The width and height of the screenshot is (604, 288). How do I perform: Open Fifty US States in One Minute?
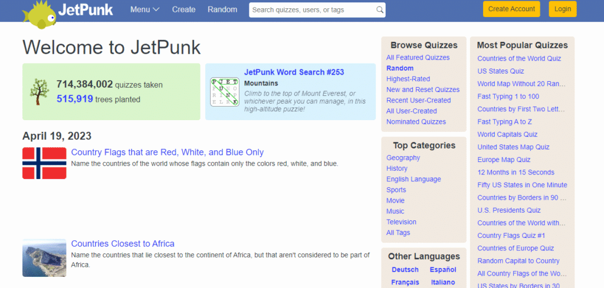[x=523, y=186]
